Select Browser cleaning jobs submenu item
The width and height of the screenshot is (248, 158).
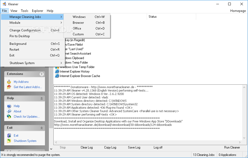[x=87, y=23]
